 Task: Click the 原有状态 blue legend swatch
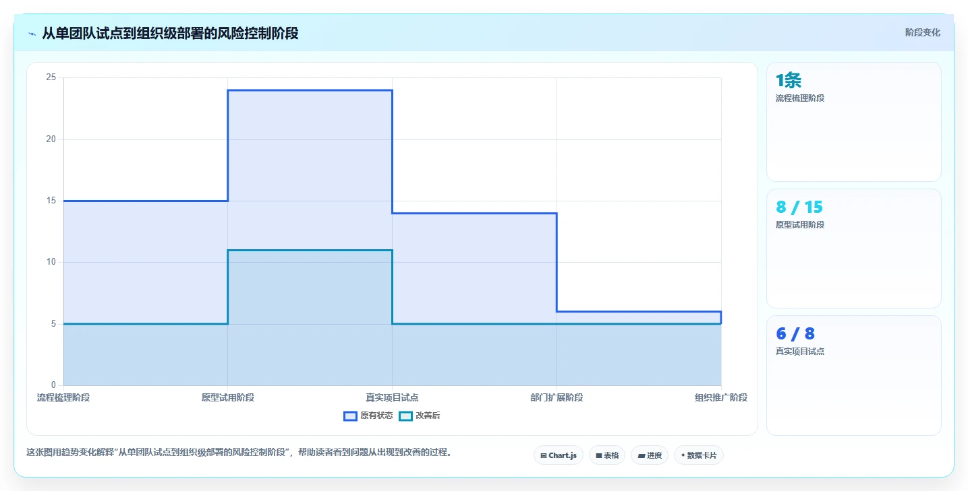350,416
